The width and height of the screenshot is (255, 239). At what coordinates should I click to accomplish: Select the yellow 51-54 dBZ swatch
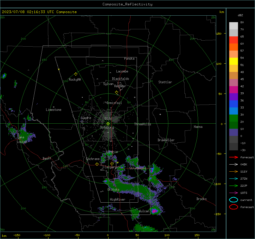[x=233, y=61]
